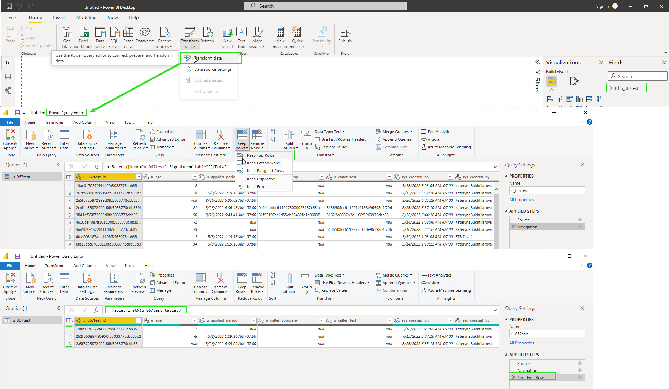Open u_age column filter dropdown
The width and height of the screenshot is (669, 389).
point(194,177)
